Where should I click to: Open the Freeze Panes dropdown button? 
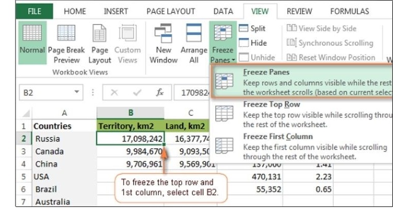point(223,43)
